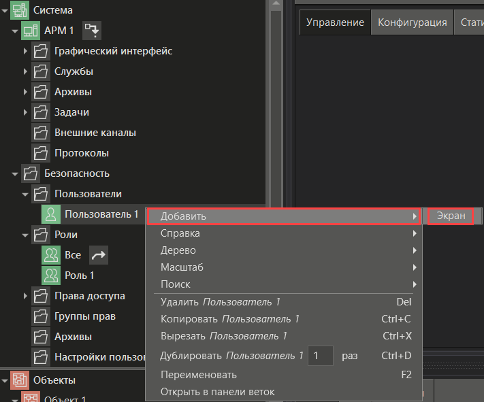Click the Экран submenu option
Image resolution: width=484 pixels, height=402 pixels.
click(451, 216)
